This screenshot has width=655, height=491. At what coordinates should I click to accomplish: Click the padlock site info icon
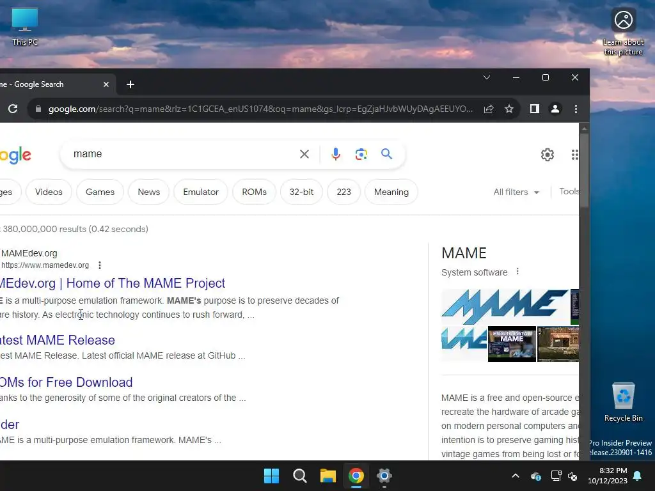[x=38, y=109]
